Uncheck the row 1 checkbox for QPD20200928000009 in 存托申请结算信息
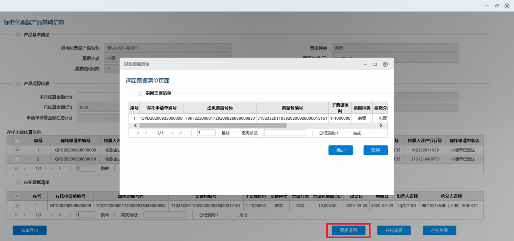 pos(17,150)
